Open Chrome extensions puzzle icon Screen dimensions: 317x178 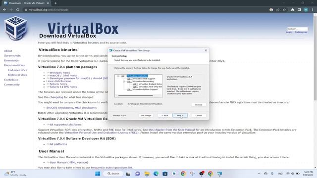292,10
